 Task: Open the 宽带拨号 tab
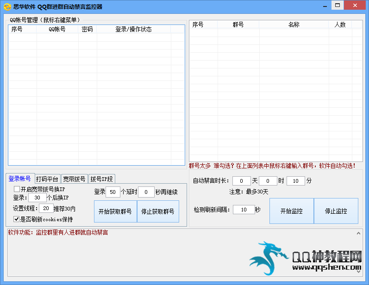[75, 179]
